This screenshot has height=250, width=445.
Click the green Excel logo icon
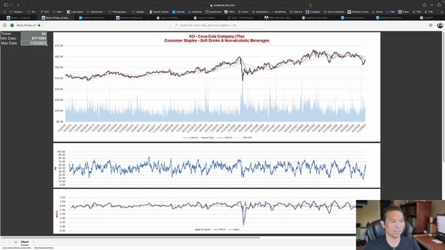pos(12,25)
